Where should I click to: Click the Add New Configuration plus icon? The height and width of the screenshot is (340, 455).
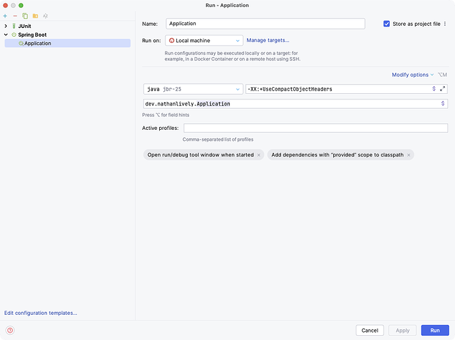(5, 15)
